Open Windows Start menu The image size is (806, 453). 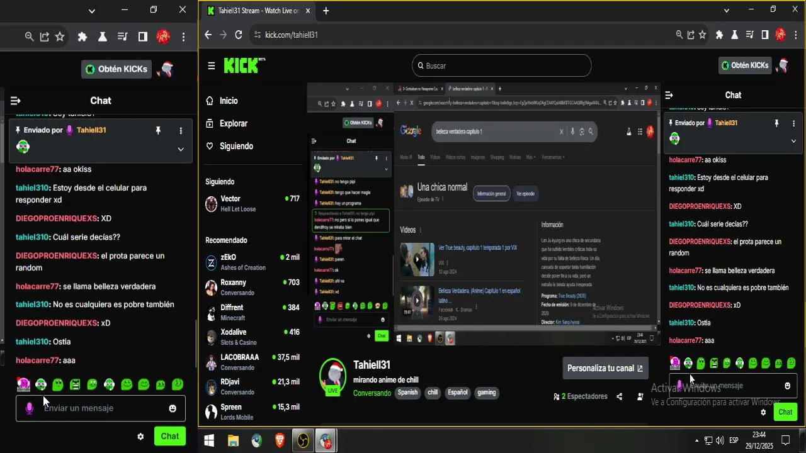click(210, 441)
